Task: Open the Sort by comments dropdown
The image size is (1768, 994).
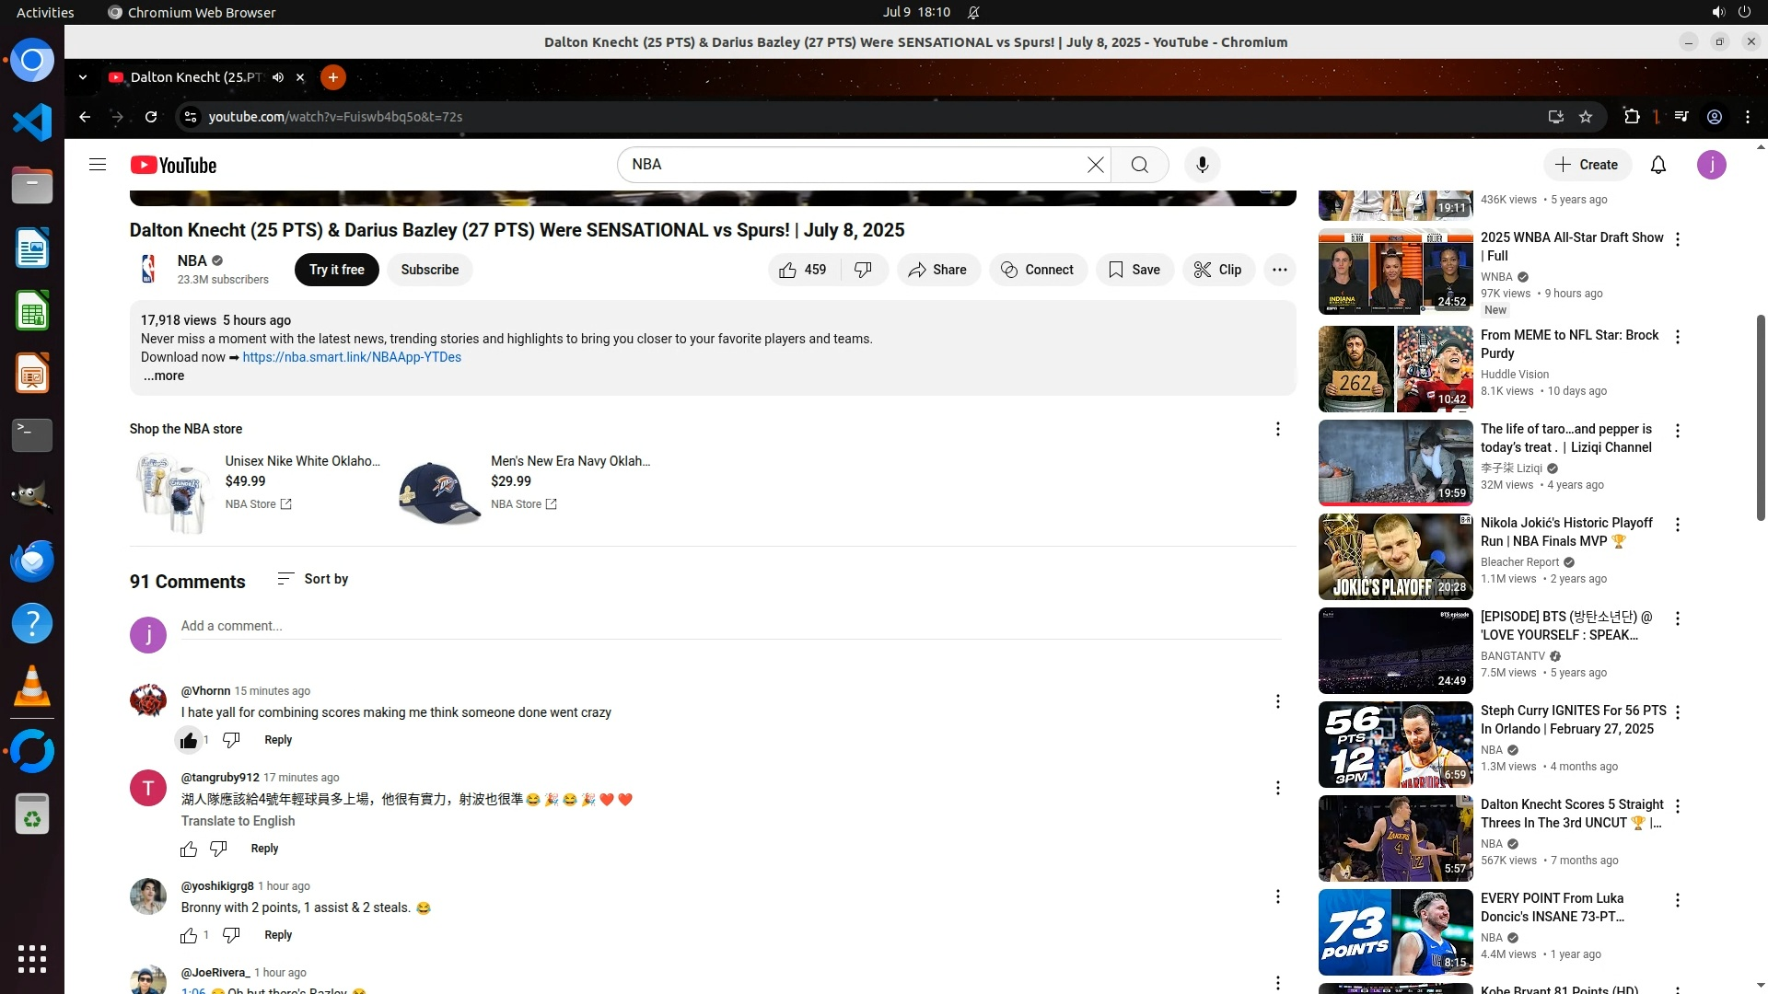Action: pyautogui.click(x=313, y=579)
